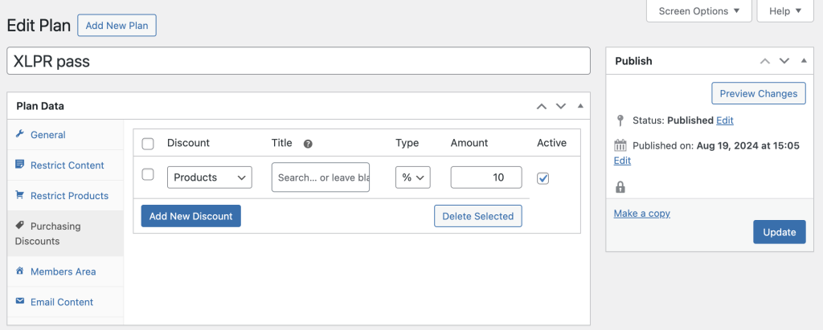Image resolution: width=823 pixels, height=330 pixels.
Task: Click the Restrict Content page icon
Action: (20, 165)
